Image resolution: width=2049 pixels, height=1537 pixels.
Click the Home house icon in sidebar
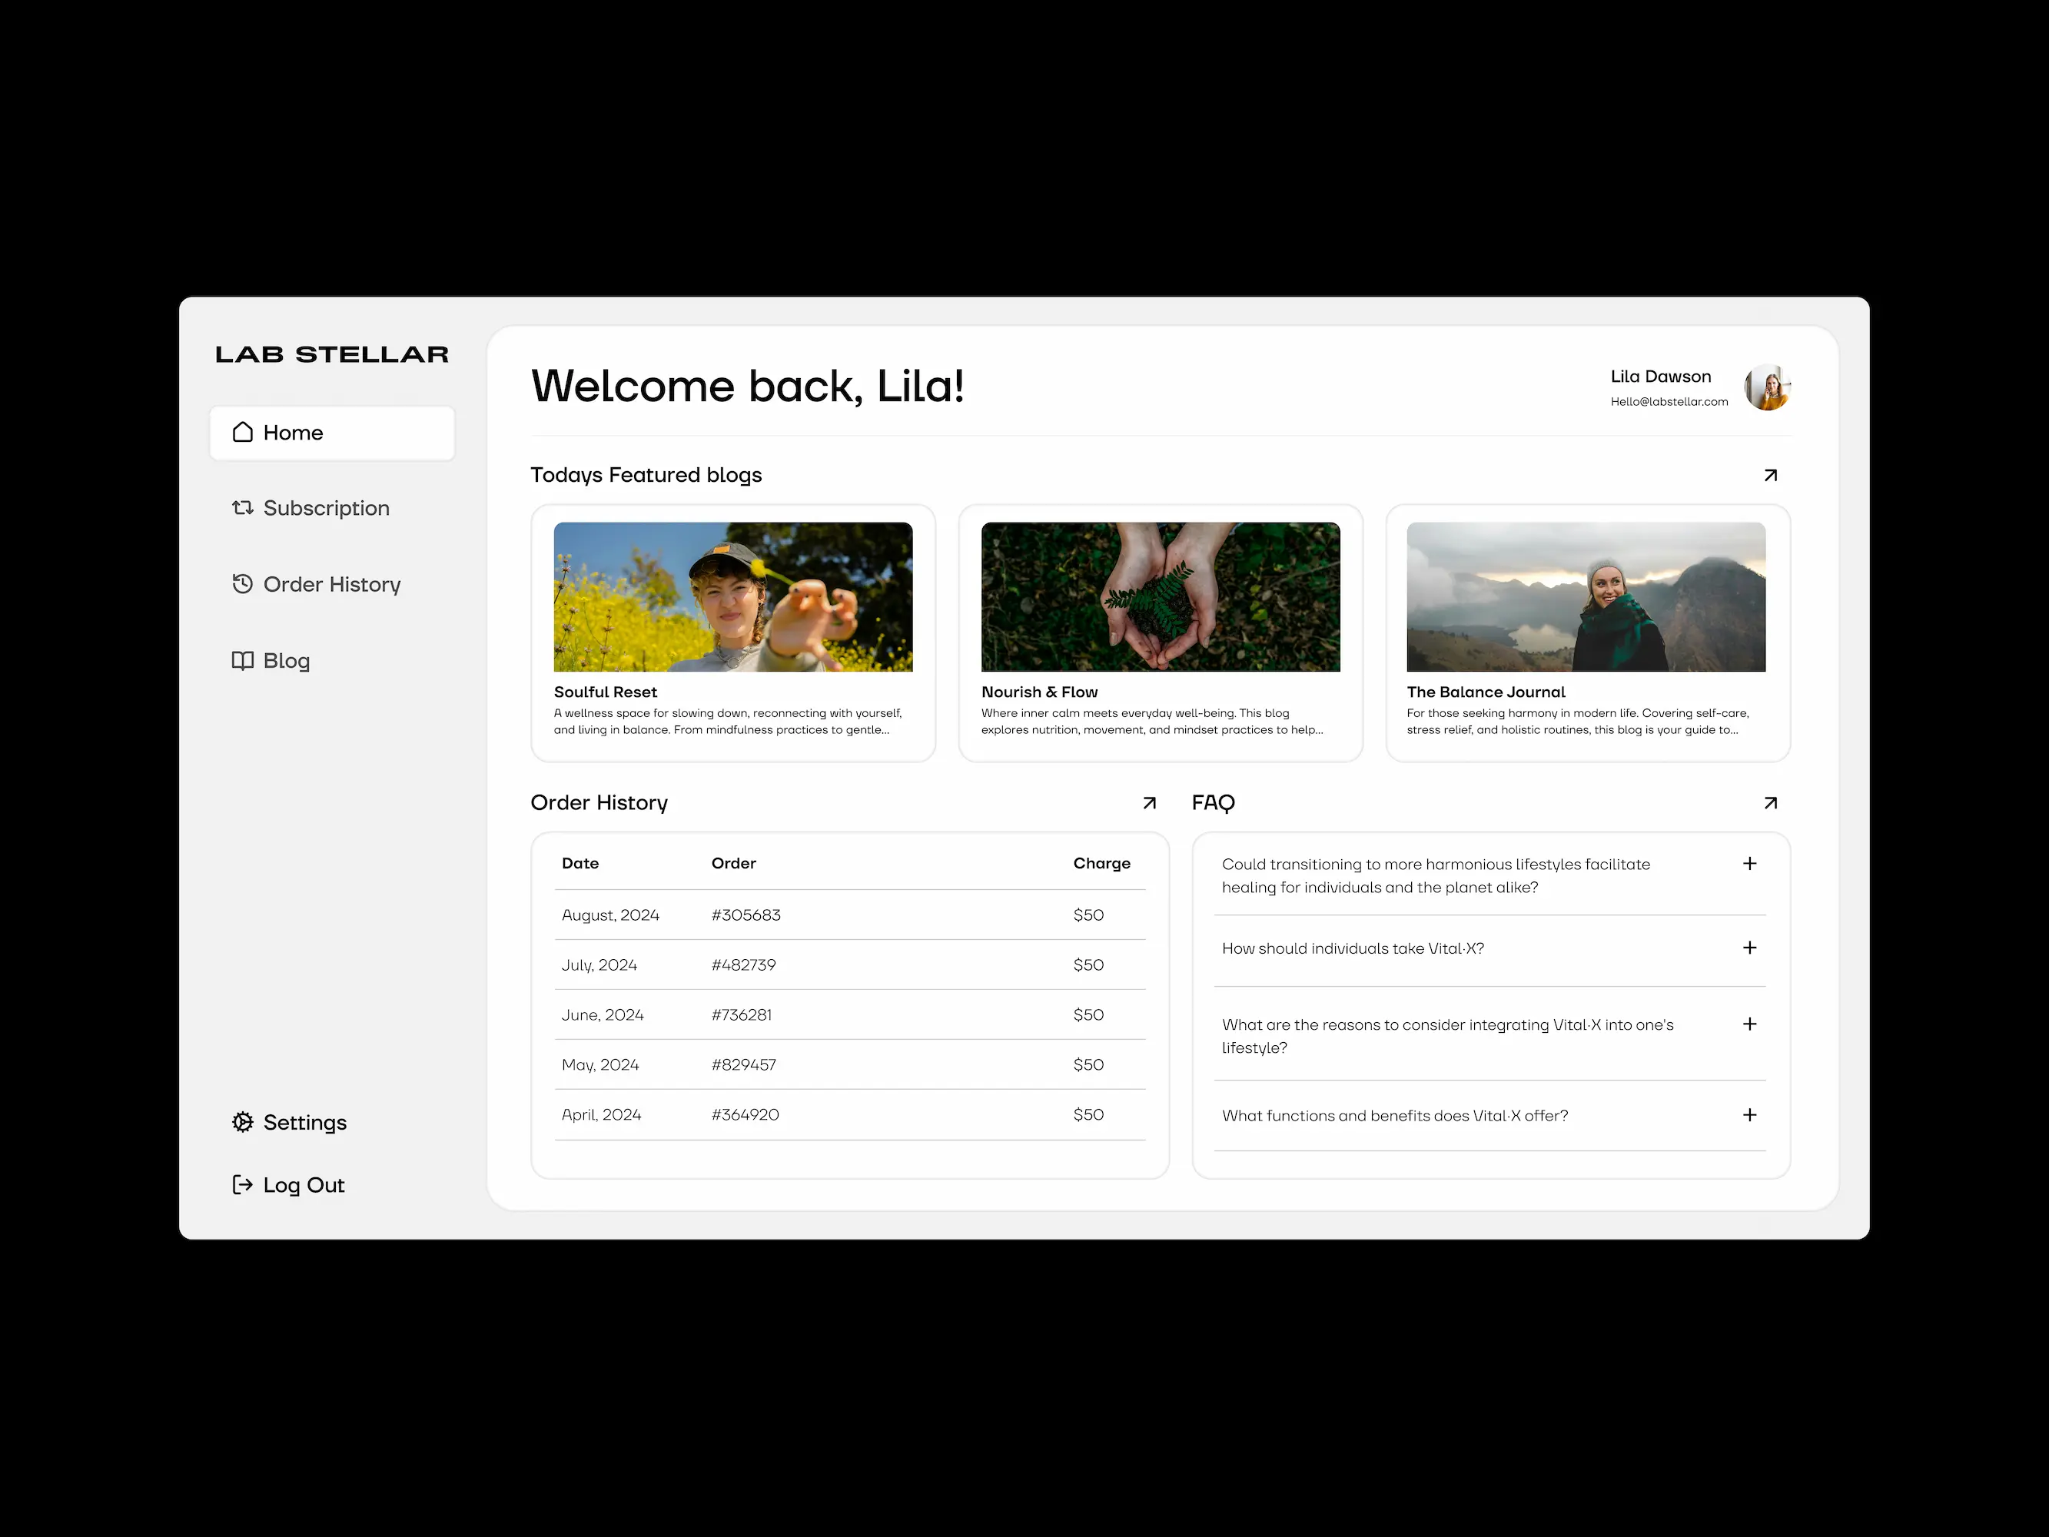(243, 433)
